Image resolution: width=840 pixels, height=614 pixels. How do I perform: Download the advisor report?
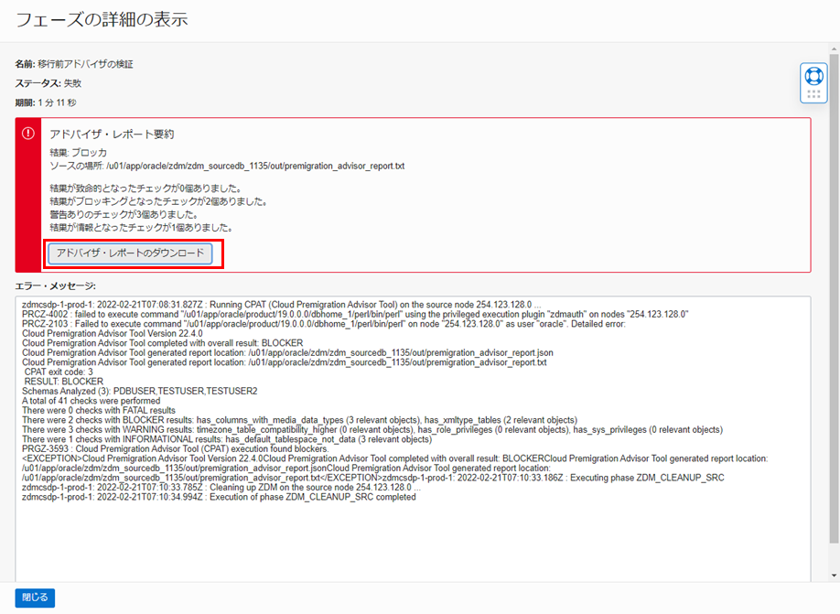(x=130, y=253)
